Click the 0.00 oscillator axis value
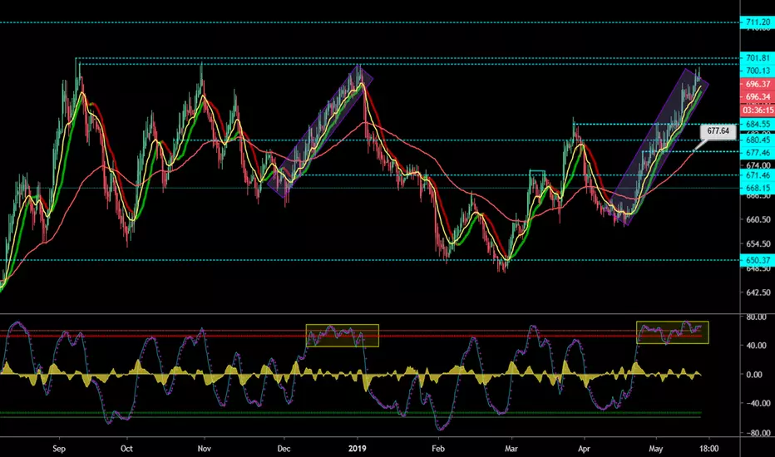 coord(755,375)
